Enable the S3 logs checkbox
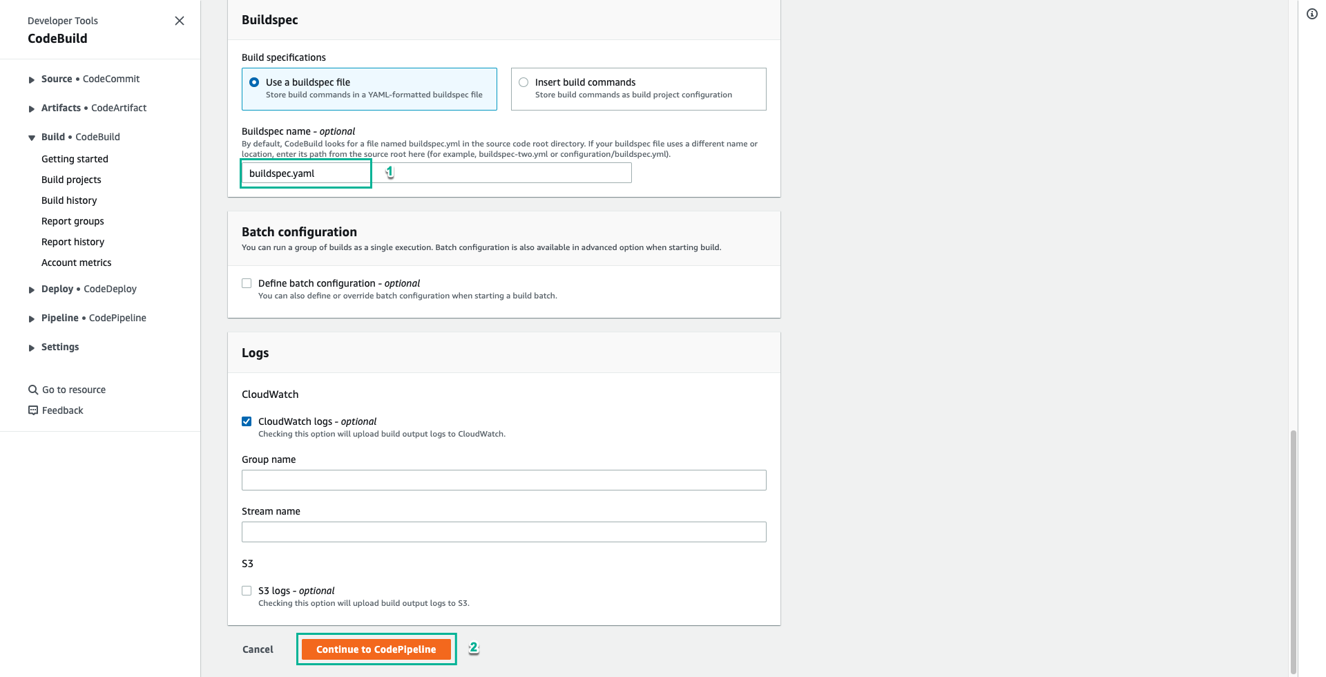Viewport: 1326px width, 677px height. (247, 591)
